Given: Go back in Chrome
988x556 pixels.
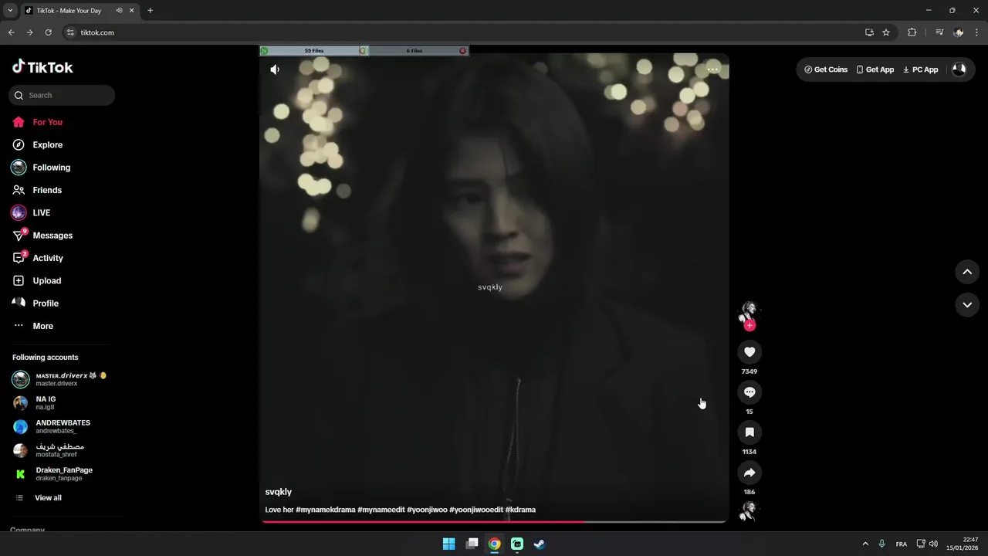Looking at the screenshot, I should 11,32.
